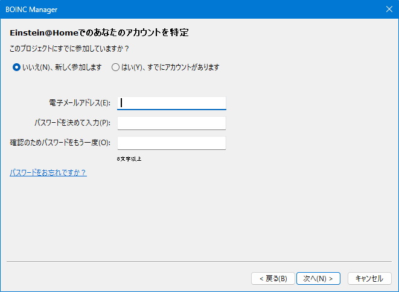The height and width of the screenshot is (292, 399).
Task: Click the 確認のためパスワードをもう一度 confirmation field
Action: [x=171, y=143]
